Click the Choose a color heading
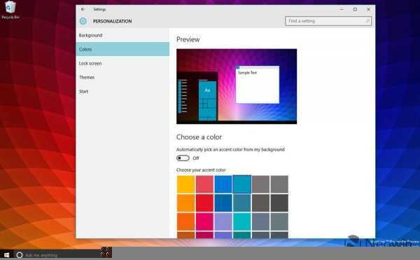420x260 pixels. click(199, 137)
